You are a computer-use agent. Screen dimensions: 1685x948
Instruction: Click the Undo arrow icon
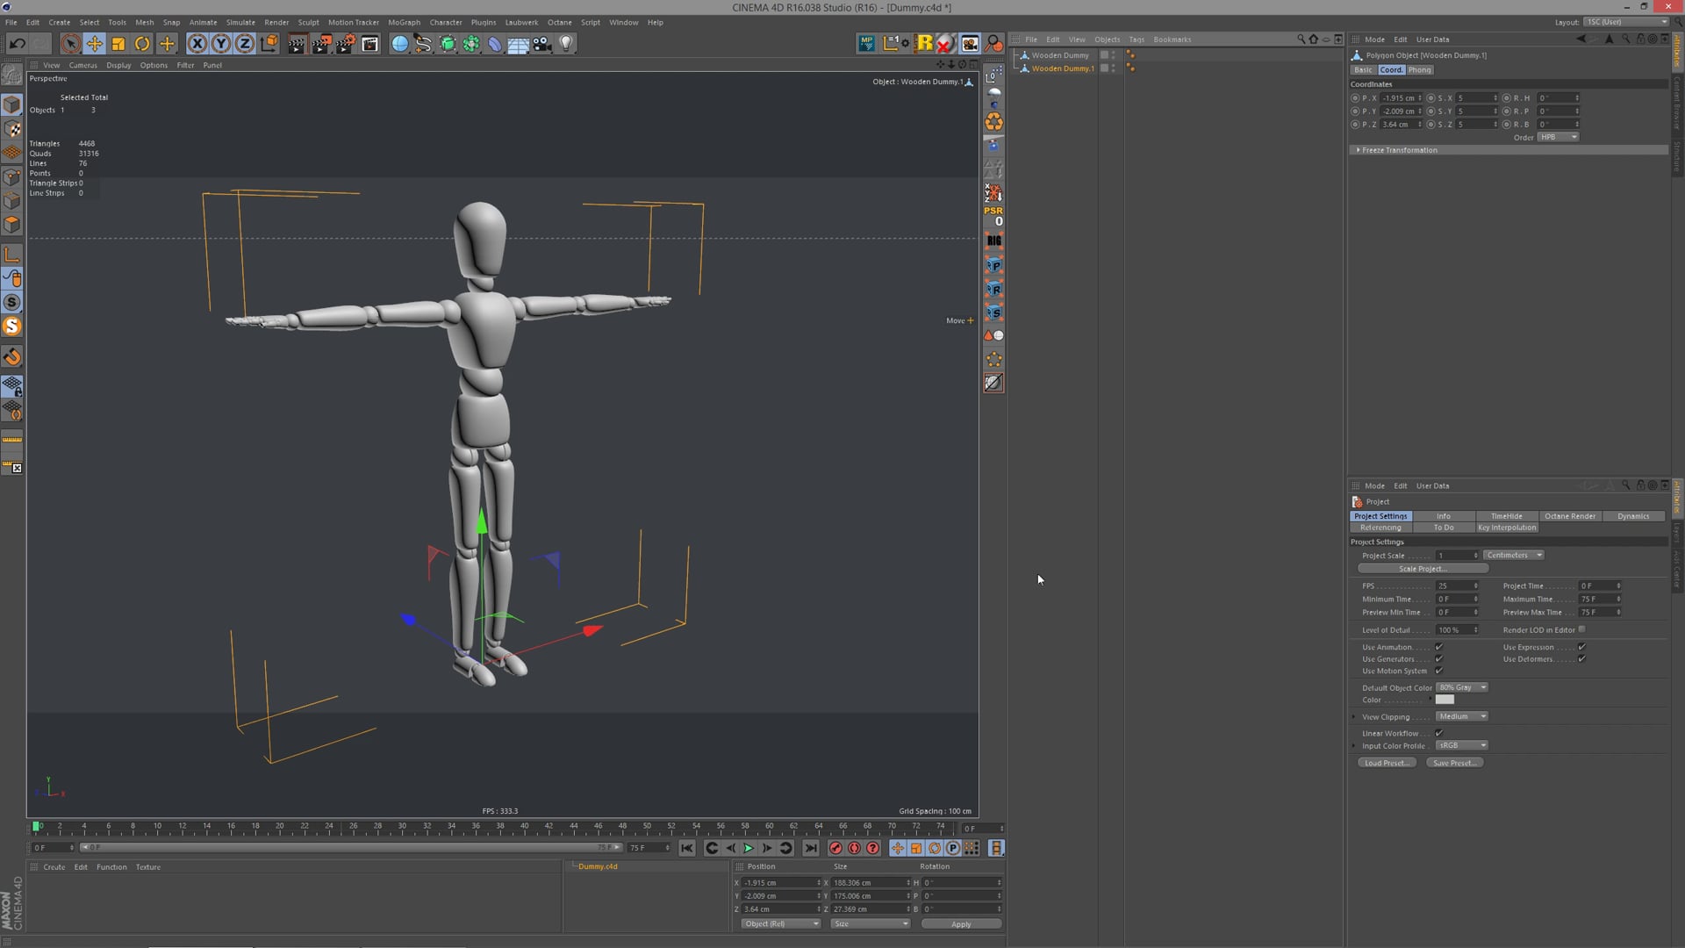pyautogui.click(x=17, y=43)
